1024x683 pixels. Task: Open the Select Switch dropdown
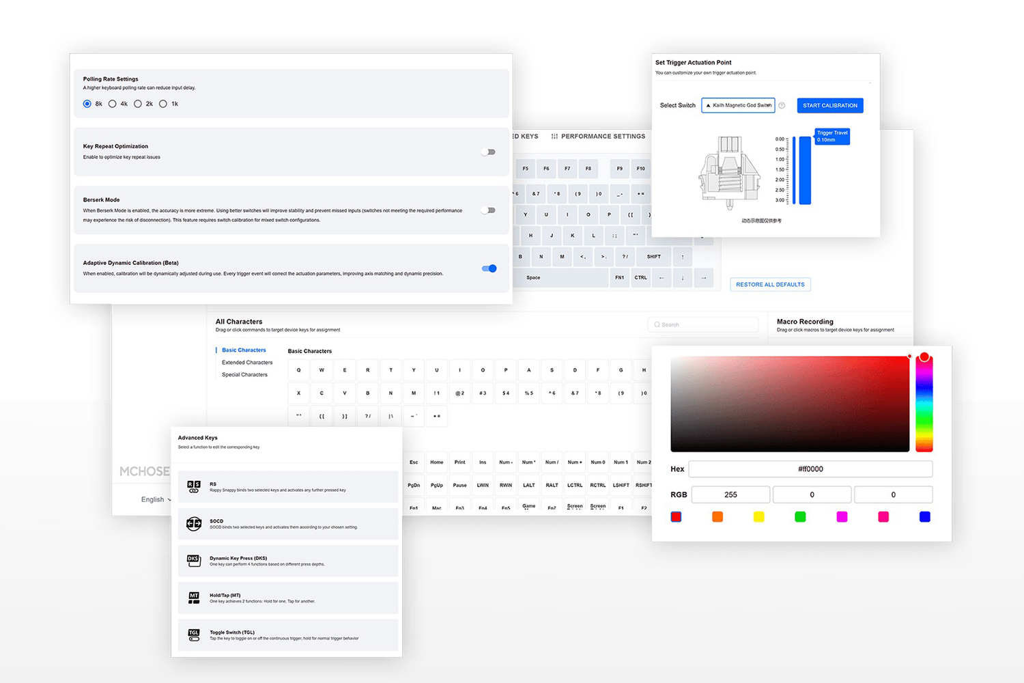pos(739,105)
